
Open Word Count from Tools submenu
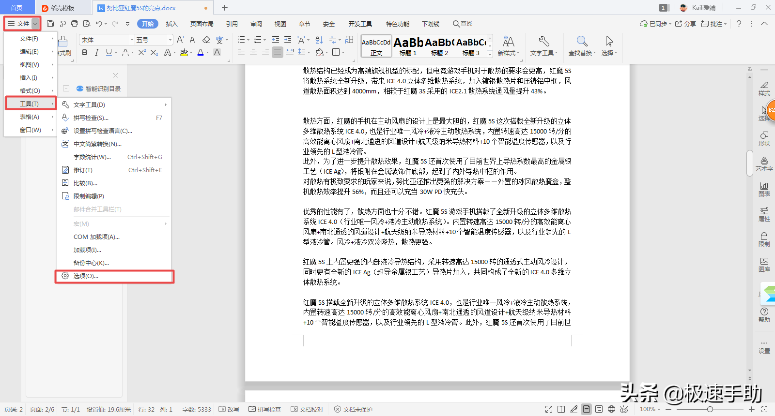[114, 157]
